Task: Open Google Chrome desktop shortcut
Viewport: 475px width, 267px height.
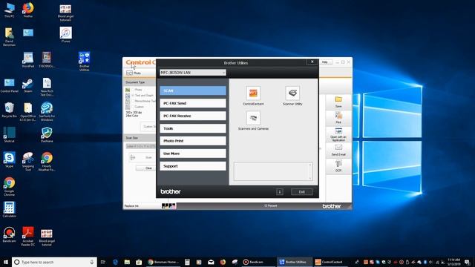Action: (x=9, y=186)
